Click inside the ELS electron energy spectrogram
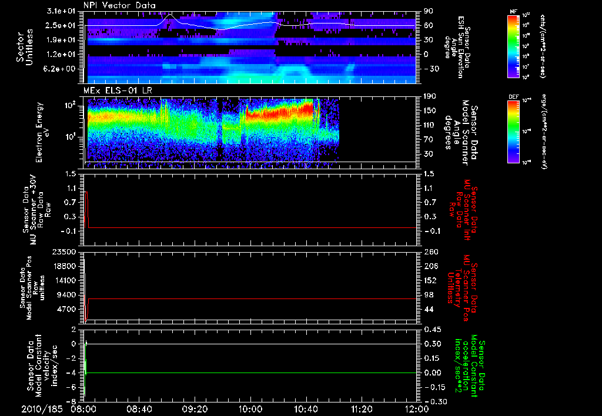Viewport: 602px width, 416px height. [x=250, y=132]
